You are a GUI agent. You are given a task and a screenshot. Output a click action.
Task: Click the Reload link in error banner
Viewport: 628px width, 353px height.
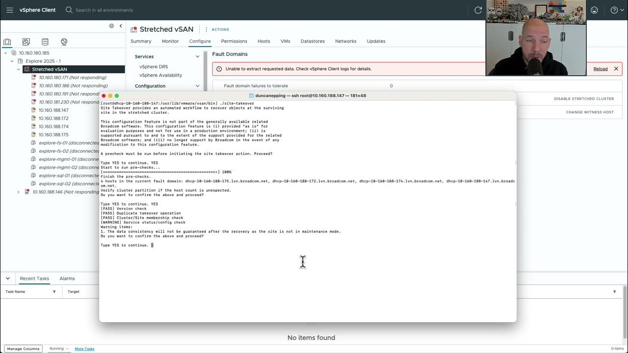tap(600, 69)
